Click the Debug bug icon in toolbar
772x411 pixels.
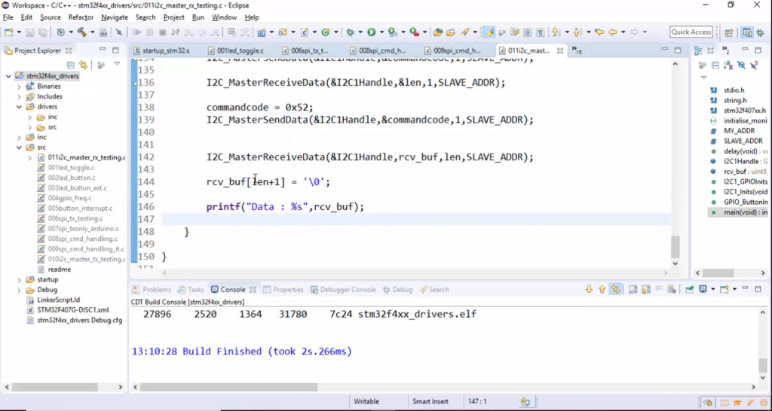(350, 32)
